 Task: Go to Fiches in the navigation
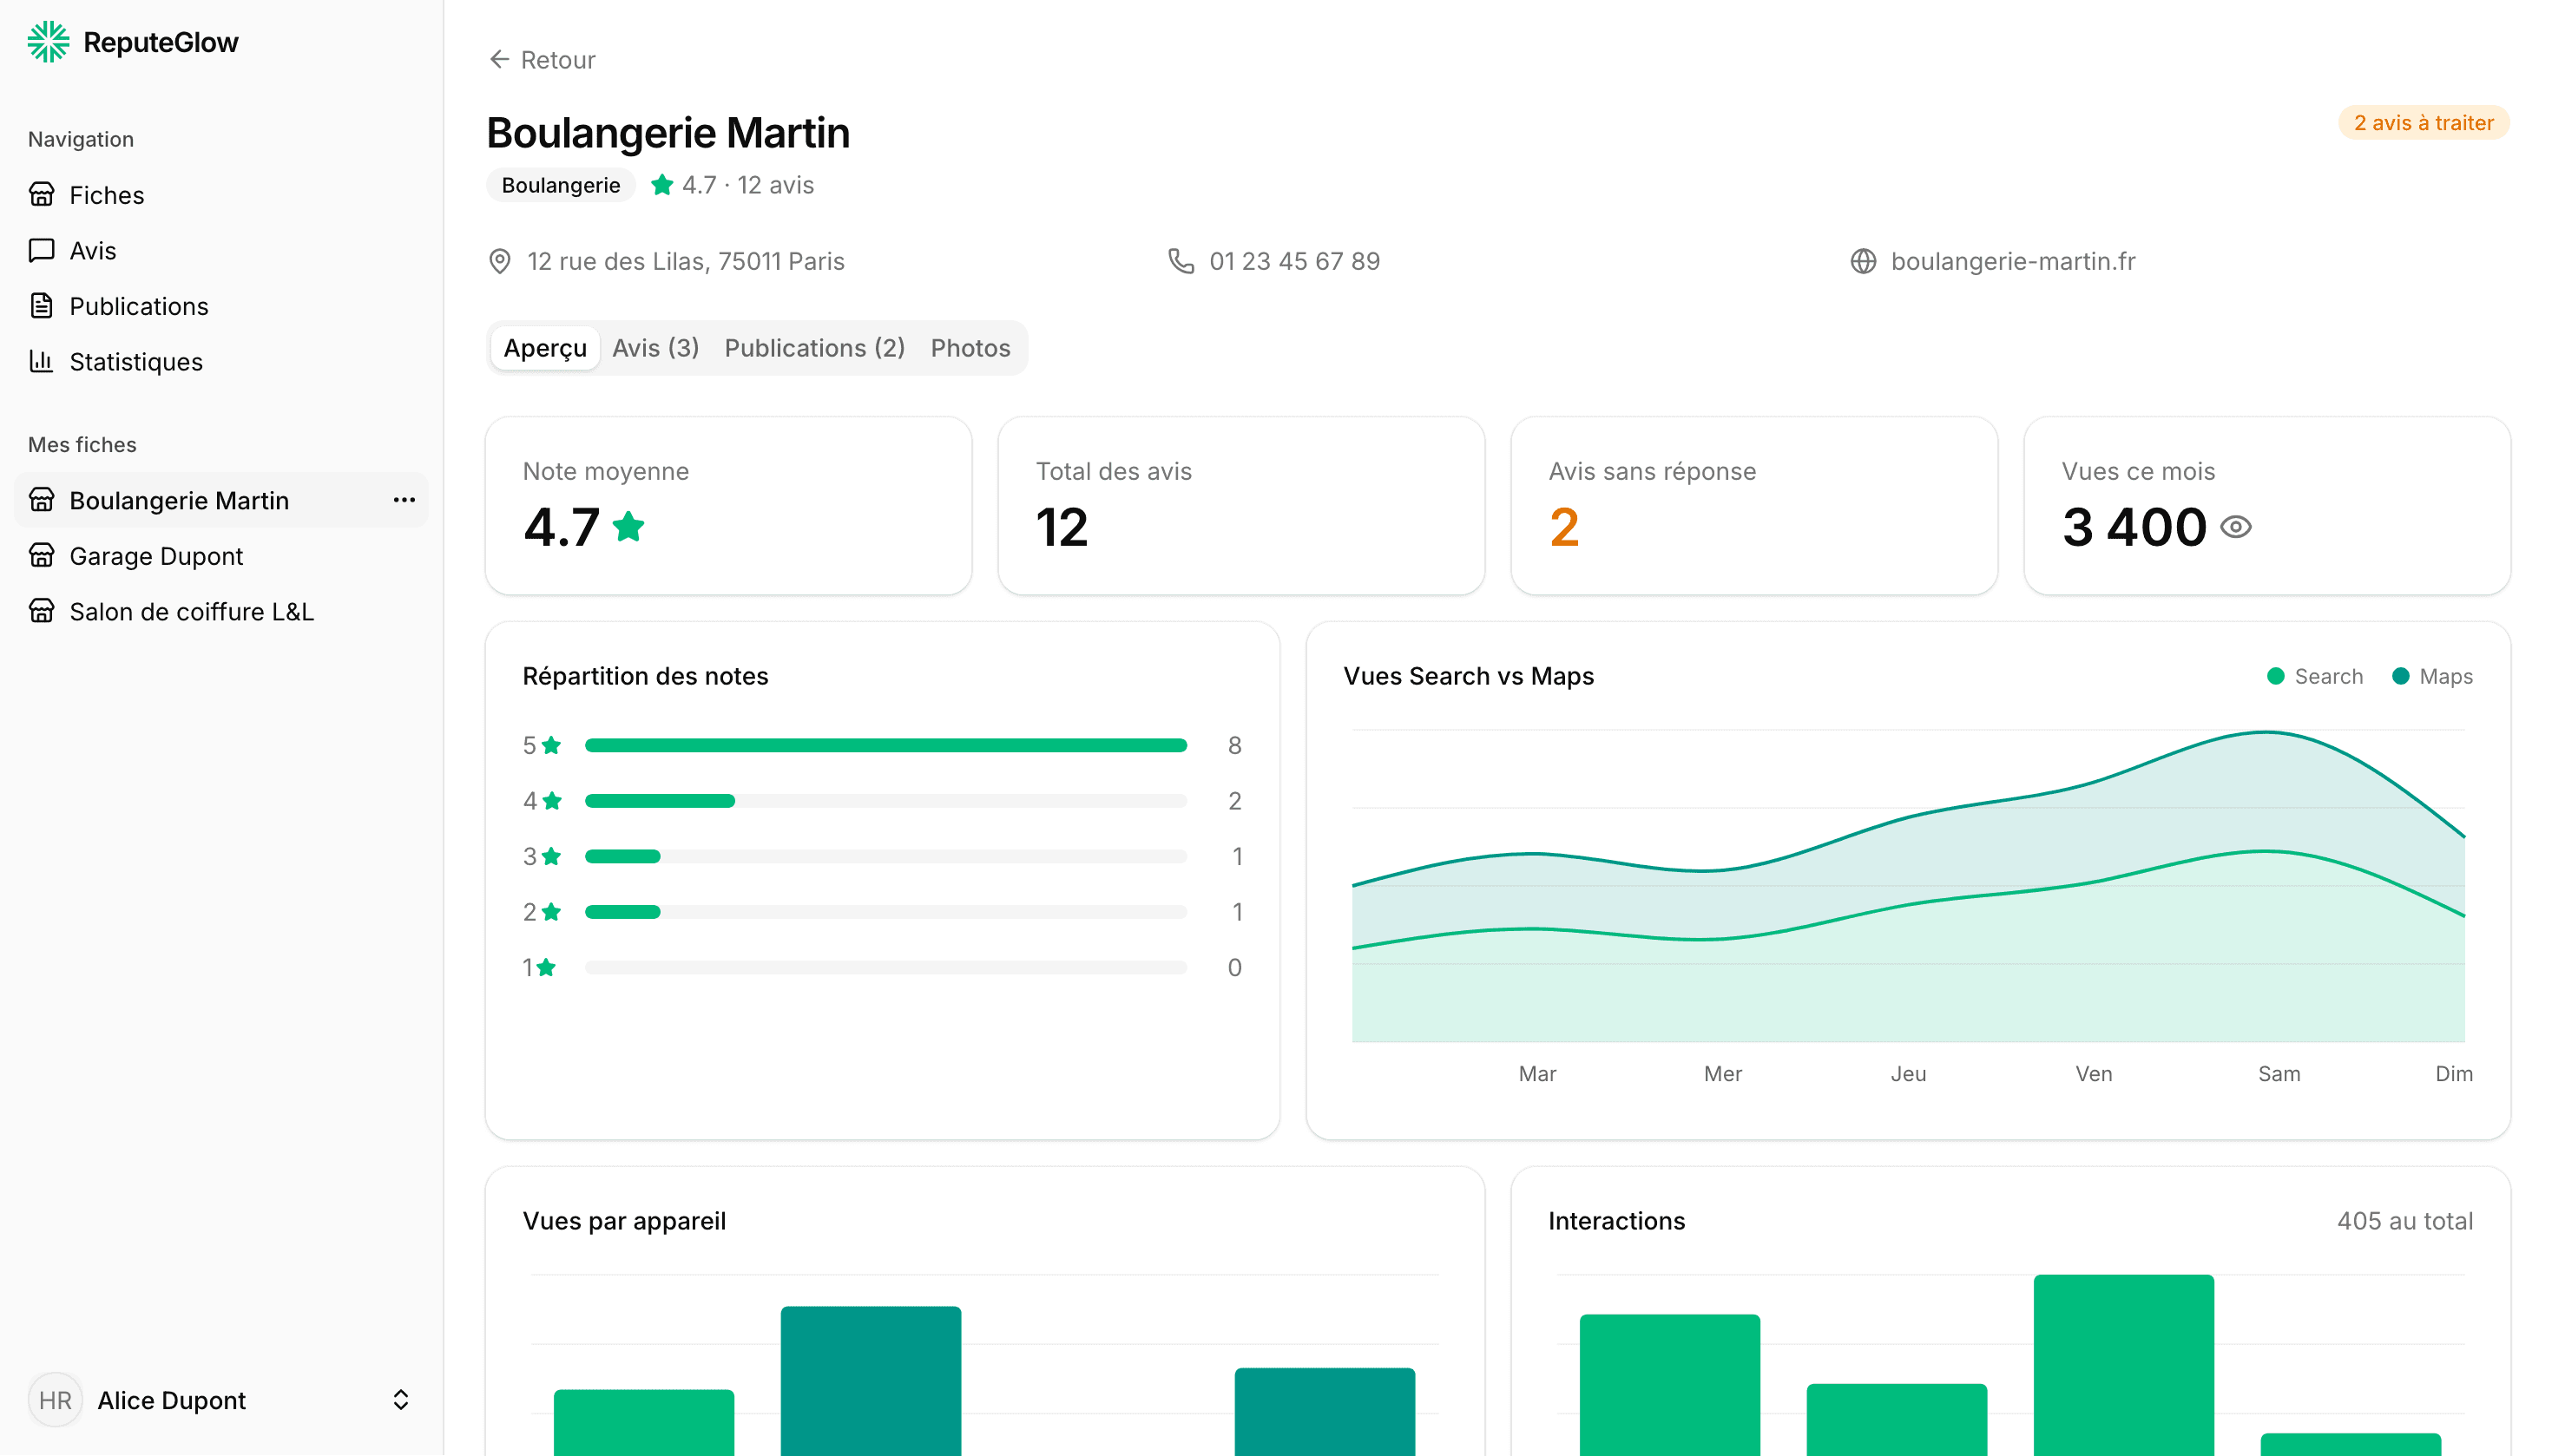point(221,194)
